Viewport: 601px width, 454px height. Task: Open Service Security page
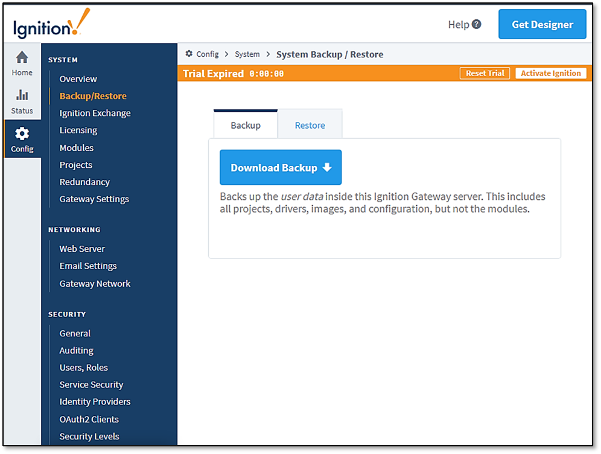click(92, 385)
